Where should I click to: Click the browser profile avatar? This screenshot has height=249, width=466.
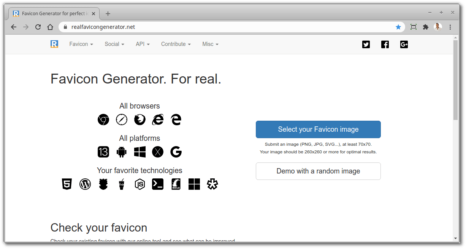click(438, 27)
